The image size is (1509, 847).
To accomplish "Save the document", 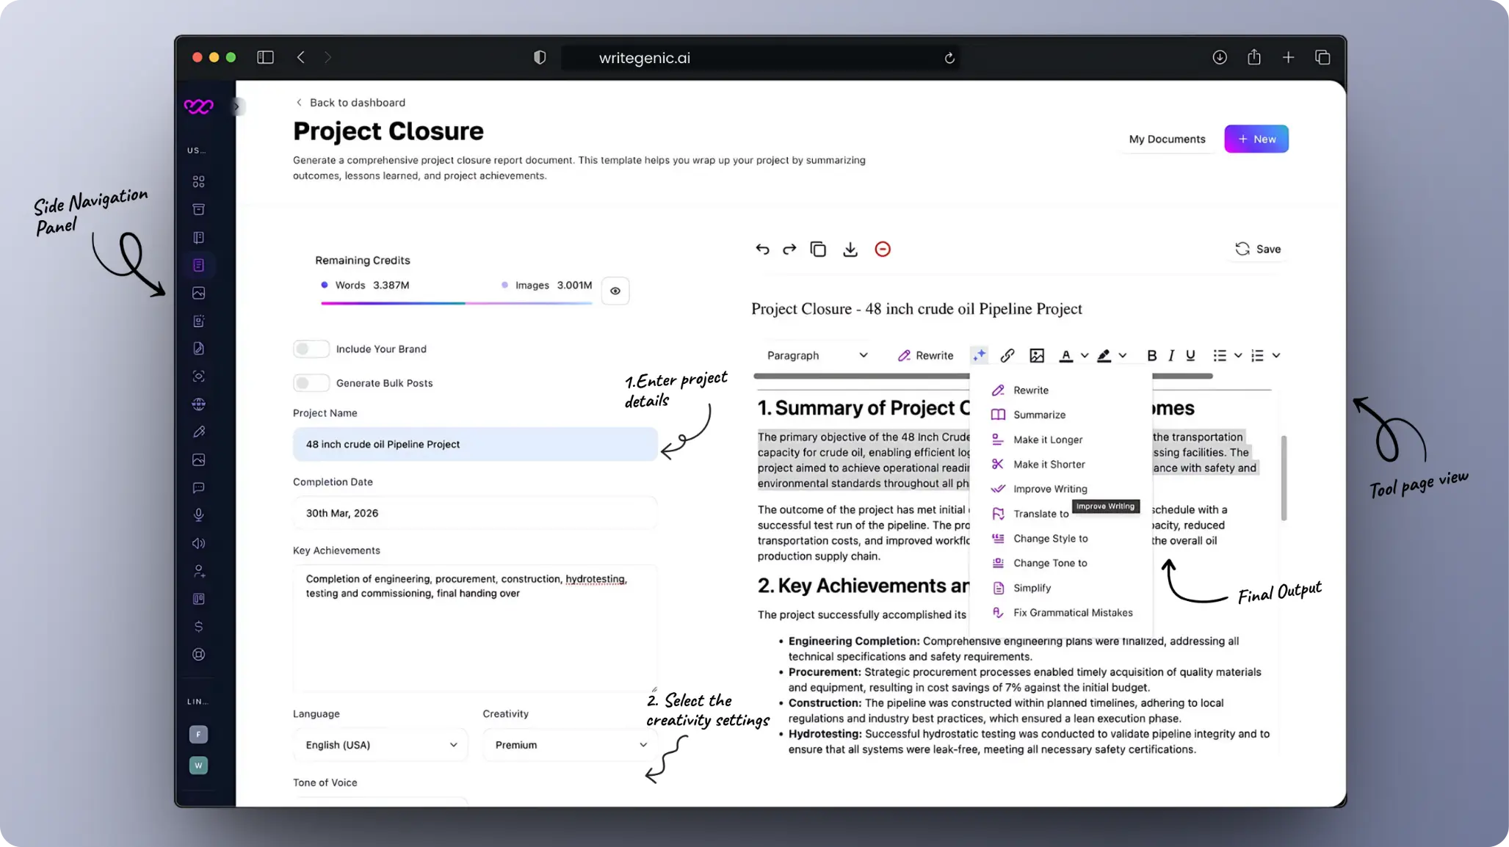I will 1258,249.
